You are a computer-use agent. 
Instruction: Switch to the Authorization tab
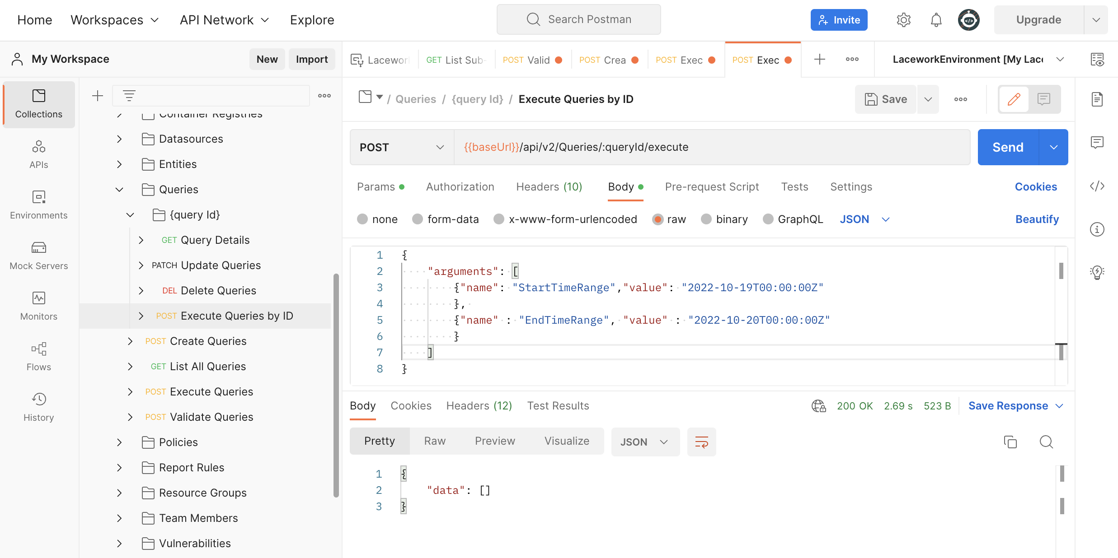tap(460, 186)
